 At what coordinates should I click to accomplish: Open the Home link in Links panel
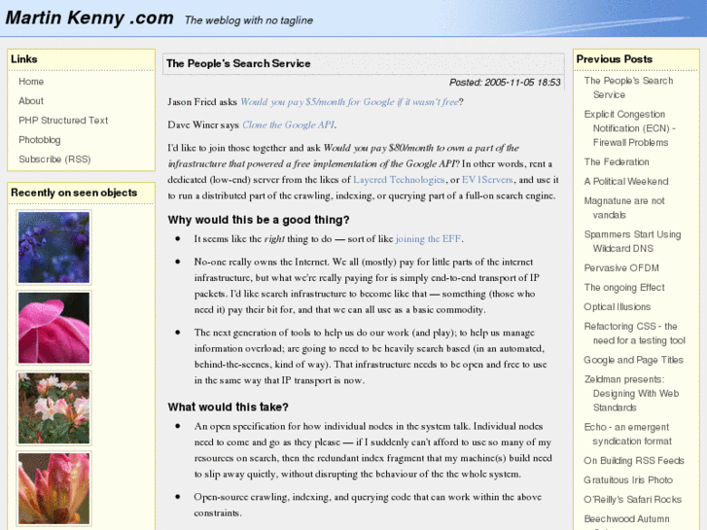point(31,82)
